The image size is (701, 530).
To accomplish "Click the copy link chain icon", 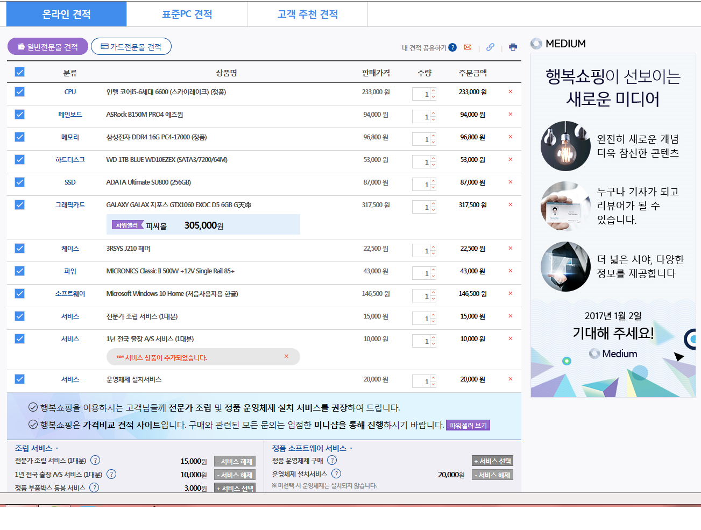I will click(x=490, y=47).
